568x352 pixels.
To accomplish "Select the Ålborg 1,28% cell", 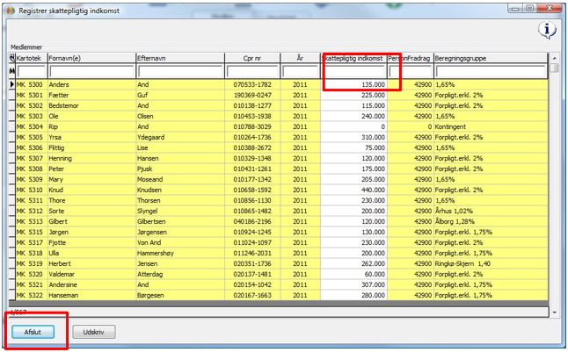I will [x=491, y=221].
